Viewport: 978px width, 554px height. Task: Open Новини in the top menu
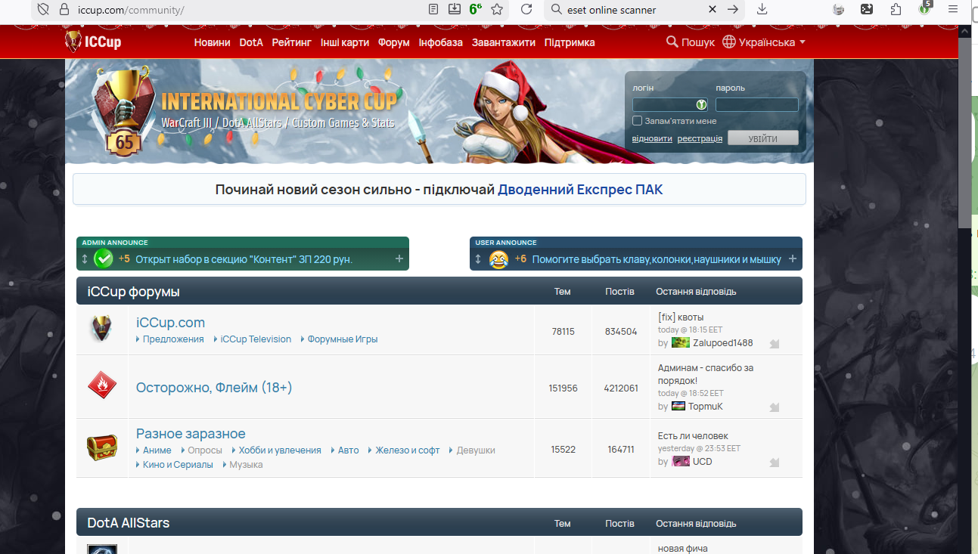[x=212, y=42]
